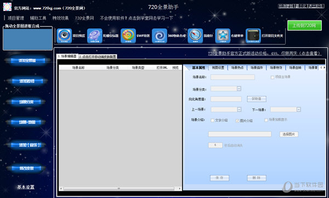Click the 场景名称 column header
Viewport: 329px width, 198px height.
pyautogui.click(x=78, y=67)
